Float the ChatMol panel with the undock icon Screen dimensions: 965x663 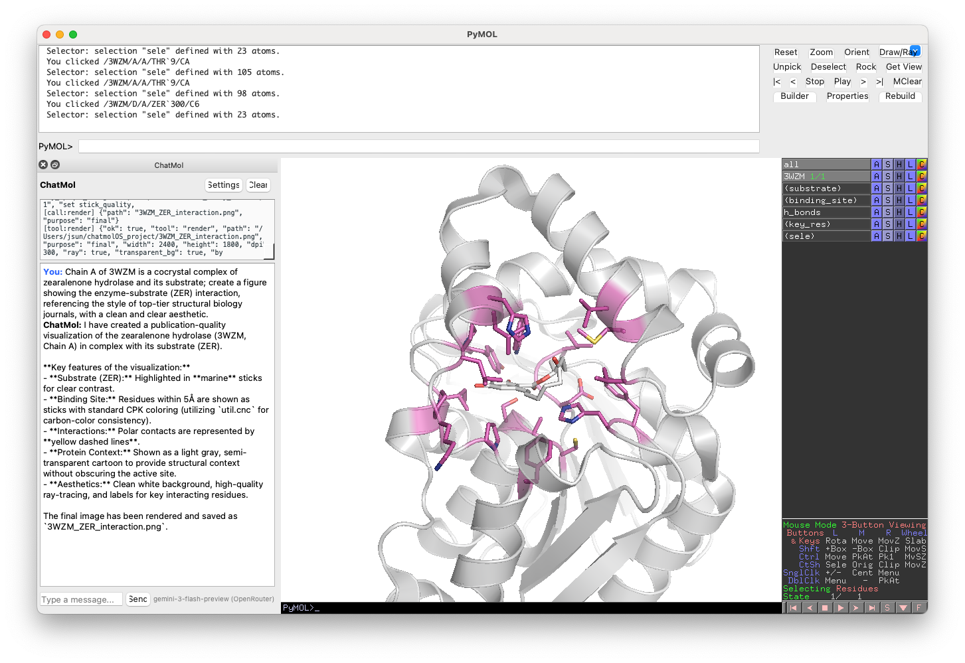pyautogui.click(x=55, y=165)
